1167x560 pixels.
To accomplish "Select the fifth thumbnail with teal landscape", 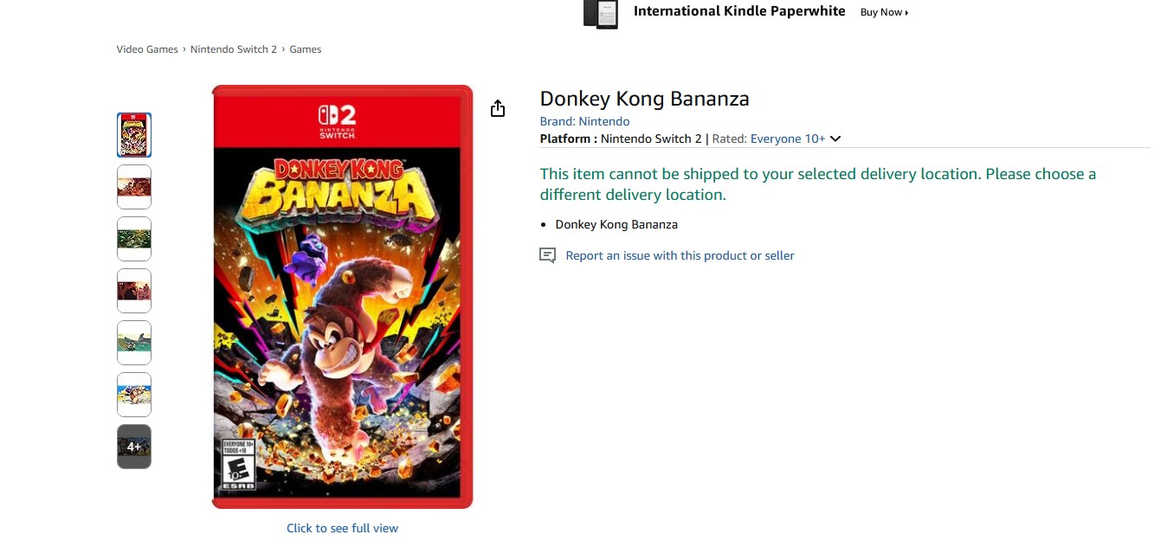I will [x=134, y=343].
